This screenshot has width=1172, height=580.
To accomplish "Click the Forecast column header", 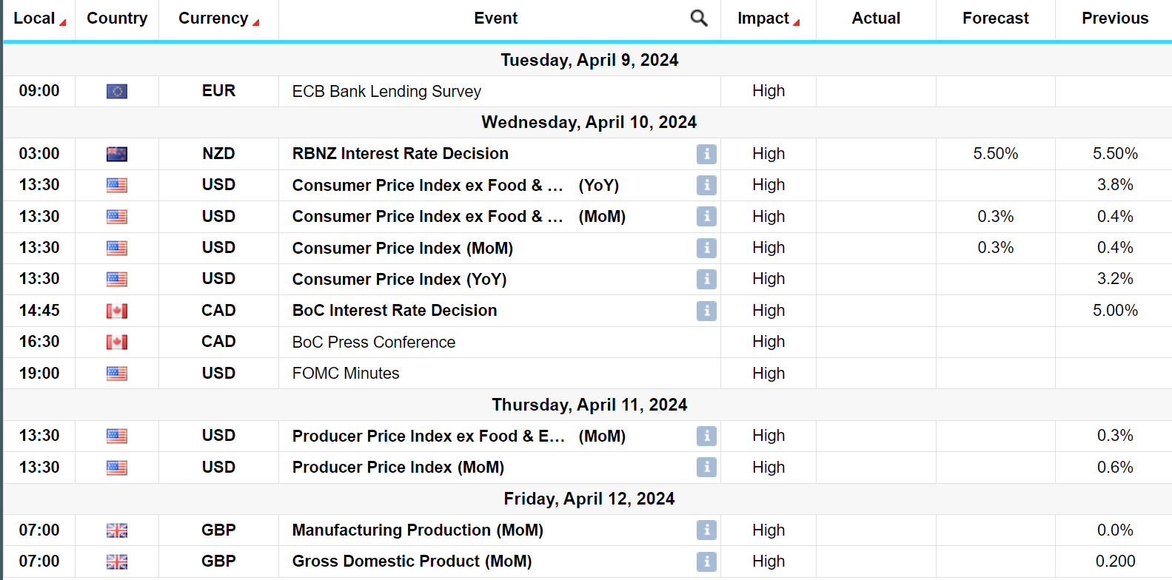I will [x=995, y=18].
